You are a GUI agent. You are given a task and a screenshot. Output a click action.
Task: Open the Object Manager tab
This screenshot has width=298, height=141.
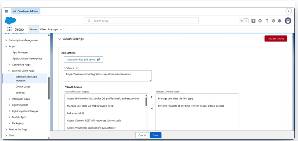(x=49, y=29)
